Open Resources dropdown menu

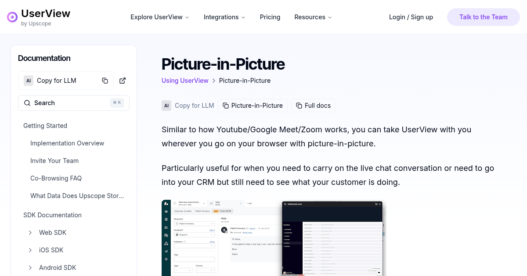pyautogui.click(x=313, y=17)
